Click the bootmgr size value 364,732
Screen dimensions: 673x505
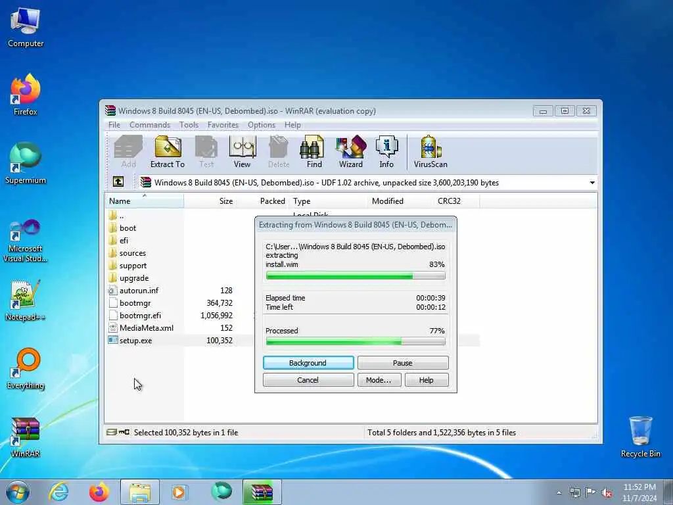(220, 302)
